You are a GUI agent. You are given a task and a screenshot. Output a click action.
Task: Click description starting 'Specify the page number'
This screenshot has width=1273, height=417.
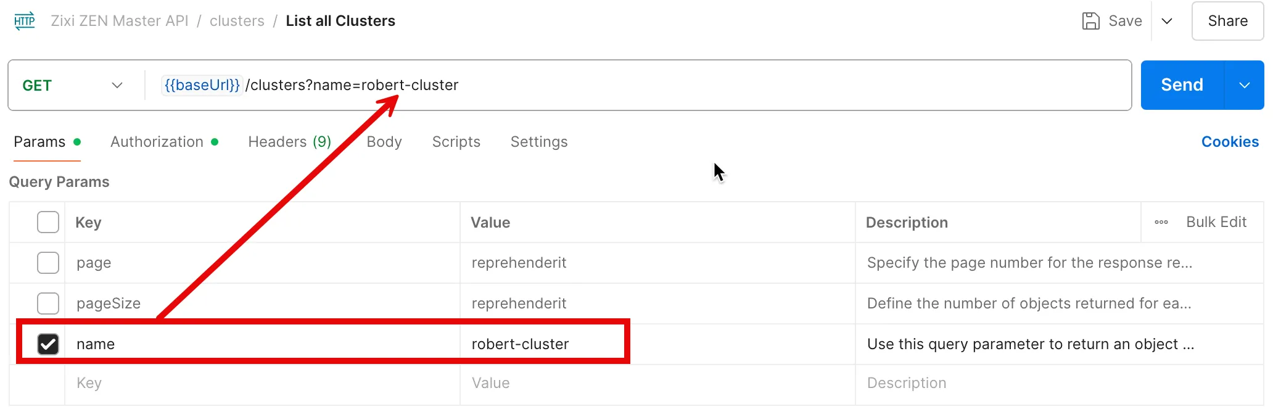click(x=1029, y=263)
